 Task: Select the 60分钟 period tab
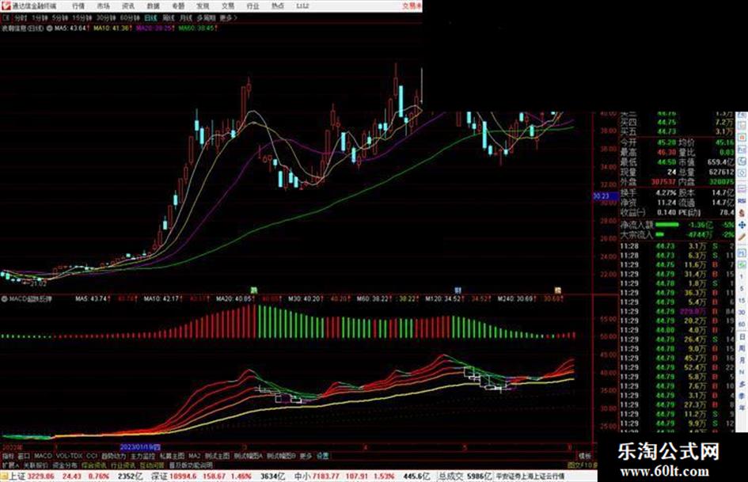129,17
